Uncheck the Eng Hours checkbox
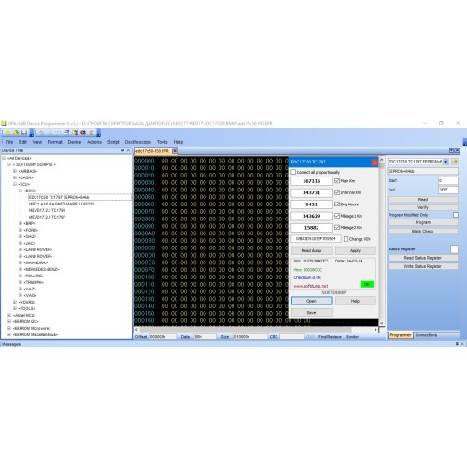The image size is (467, 467). 337,205
